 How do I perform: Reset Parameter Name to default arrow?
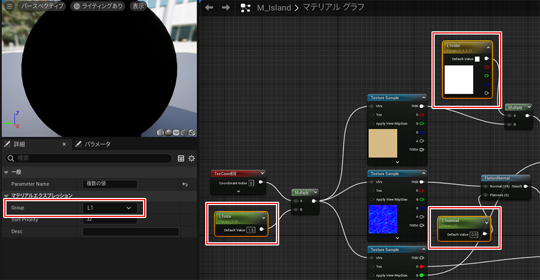[185, 184]
